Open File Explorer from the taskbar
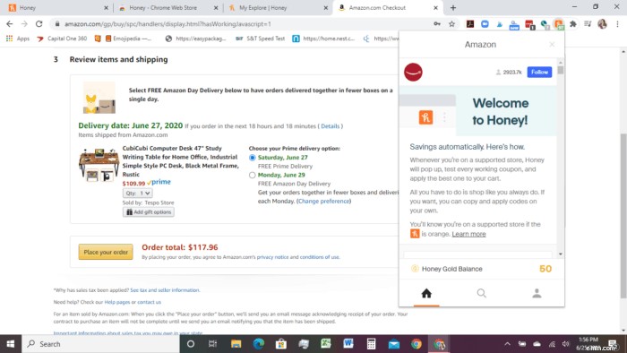This screenshot has width=627, height=353. click(236, 344)
